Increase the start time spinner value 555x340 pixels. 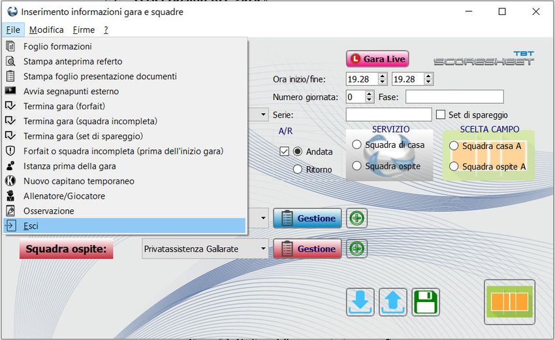pyautogui.click(x=383, y=75)
